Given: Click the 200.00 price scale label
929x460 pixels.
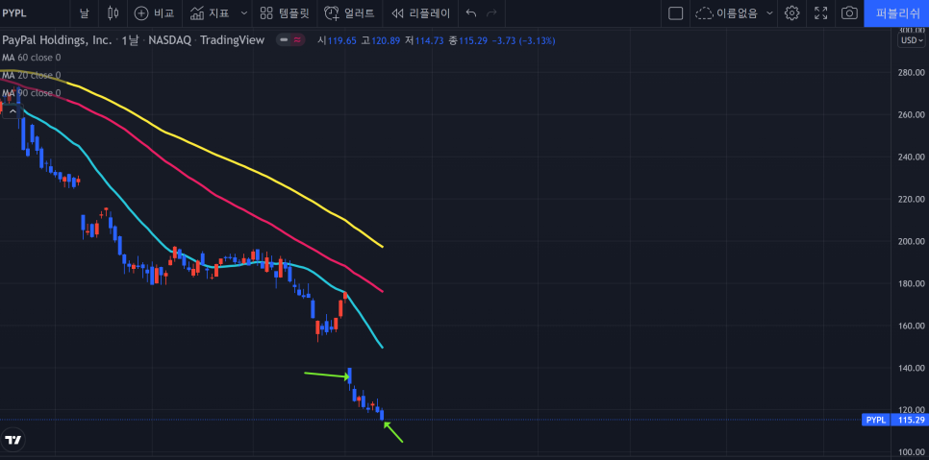Looking at the screenshot, I should (x=911, y=241).
